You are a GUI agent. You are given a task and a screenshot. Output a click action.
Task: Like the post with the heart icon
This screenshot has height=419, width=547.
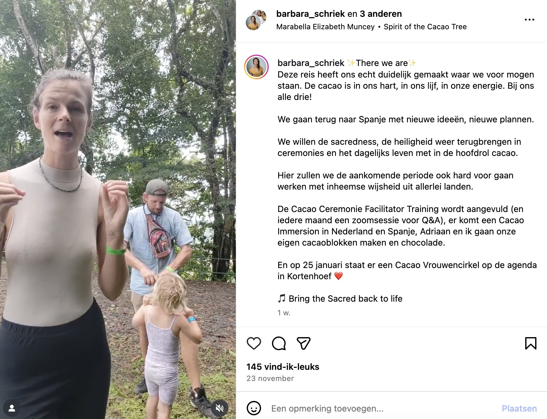(x=254, y=343)
